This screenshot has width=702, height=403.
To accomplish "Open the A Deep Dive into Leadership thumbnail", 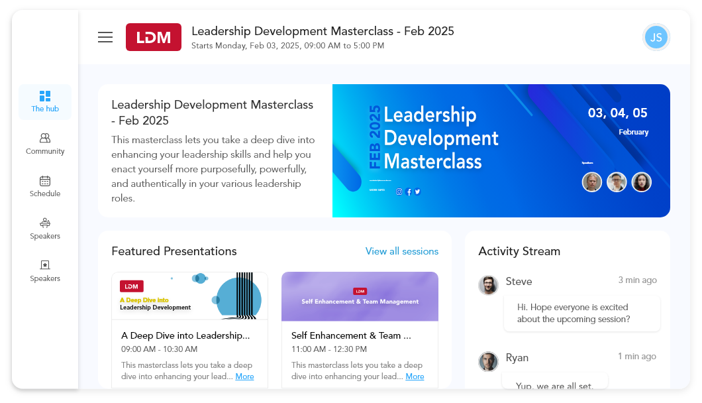I will click(189, 296).
